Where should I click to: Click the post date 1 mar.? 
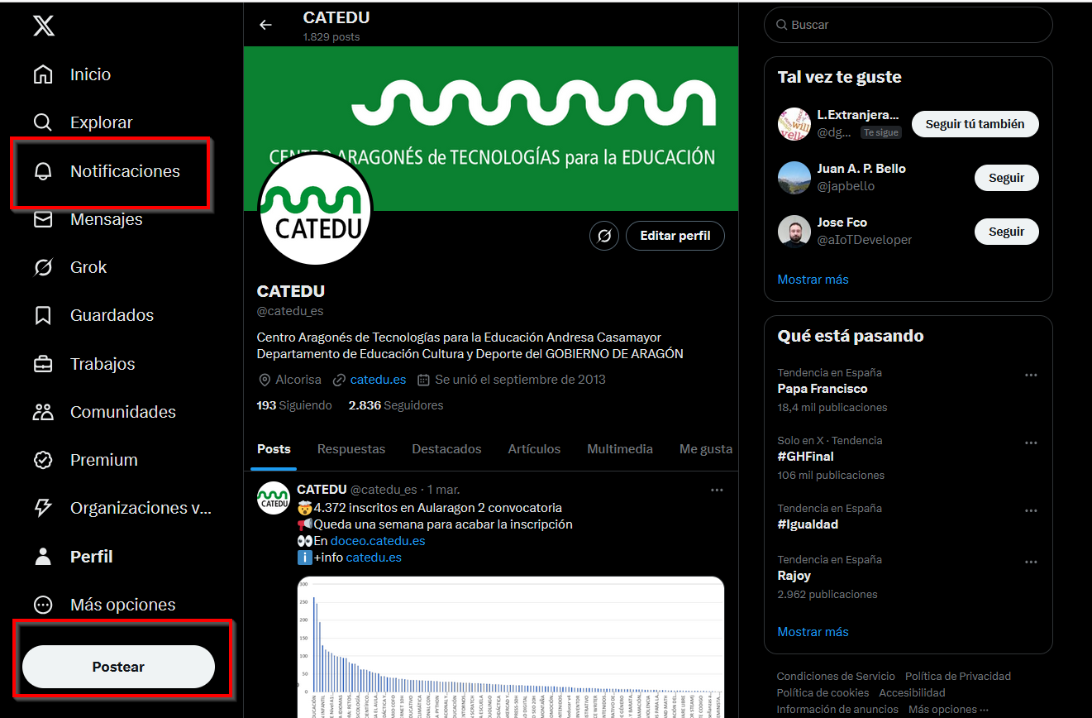click(445, 490)
